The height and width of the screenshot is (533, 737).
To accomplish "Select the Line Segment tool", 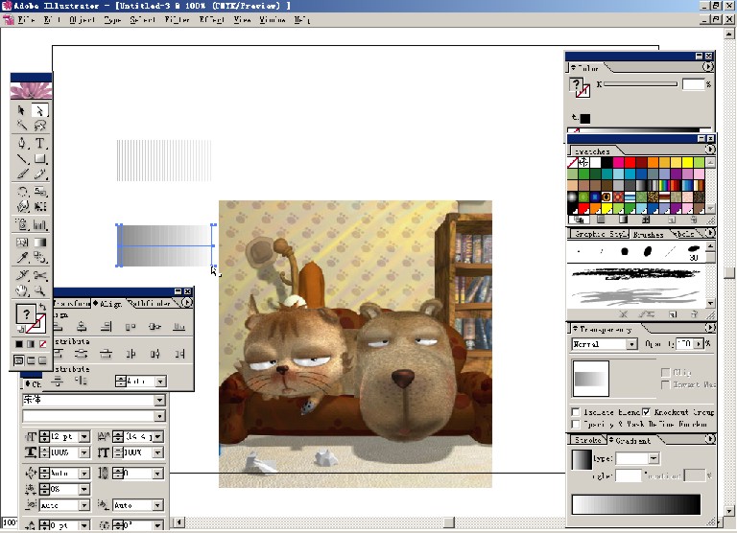I will pyautogui.click(x=22, y=159).
